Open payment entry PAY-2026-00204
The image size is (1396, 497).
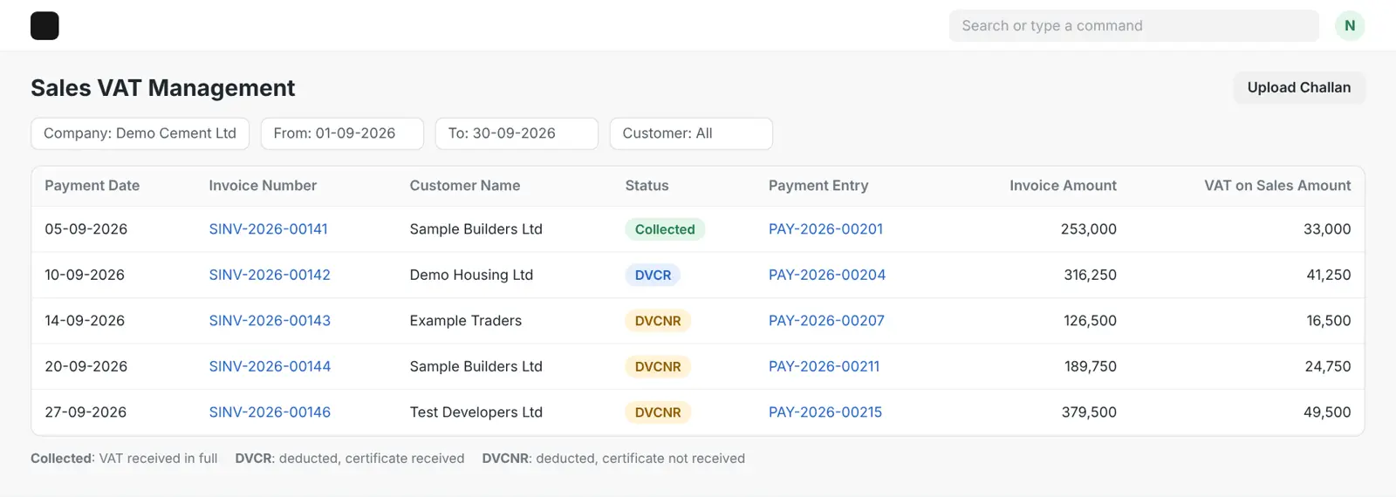pos(827,275)
